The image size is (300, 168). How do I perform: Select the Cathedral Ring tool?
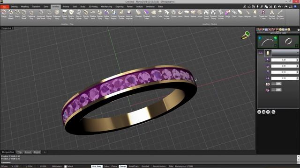pos(31,14)
